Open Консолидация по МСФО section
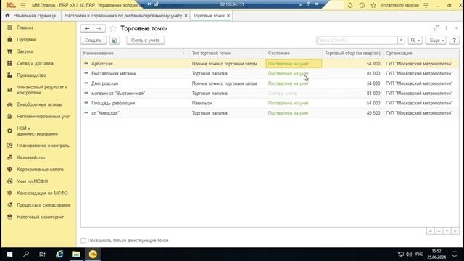Screen dimensions: 464x261 pyautogui.click(x=42, y=193)
